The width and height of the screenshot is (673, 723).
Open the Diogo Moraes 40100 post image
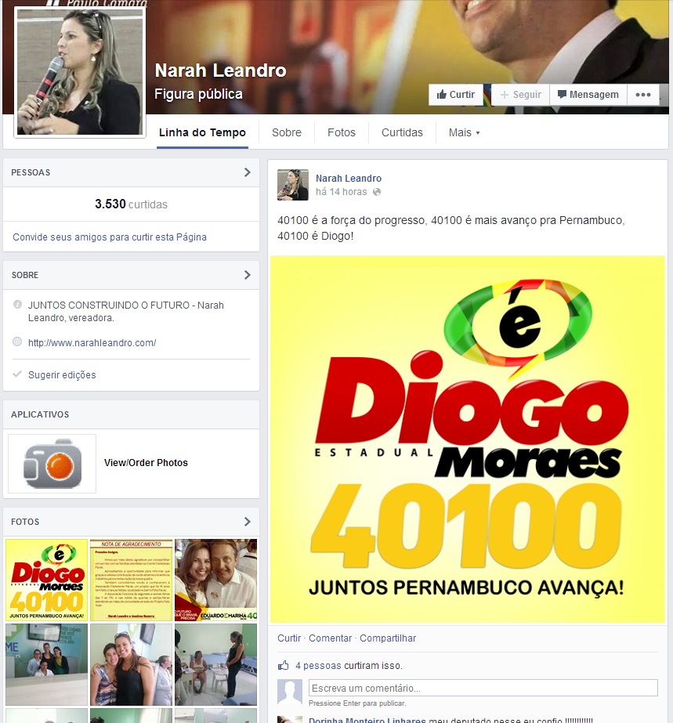coord(468,439)
